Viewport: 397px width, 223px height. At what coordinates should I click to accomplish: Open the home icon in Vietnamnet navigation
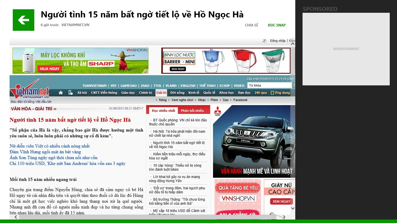tap(61, 93)
